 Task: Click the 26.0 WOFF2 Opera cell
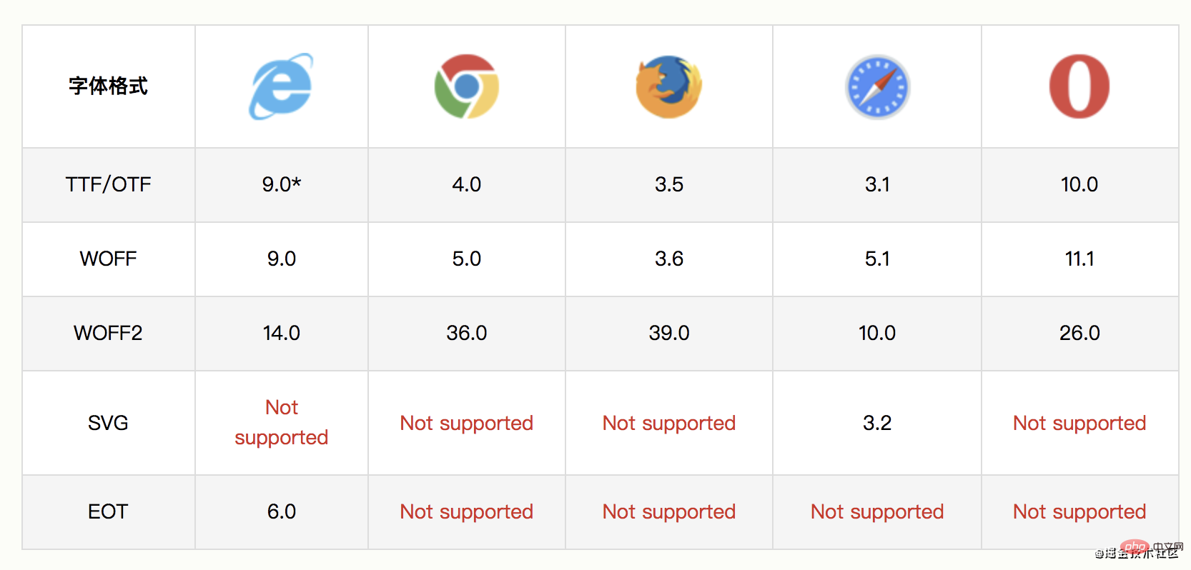click(1079, 333)
